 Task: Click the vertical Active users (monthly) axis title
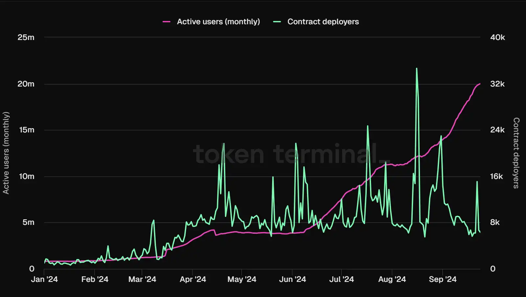click(6, 153)
